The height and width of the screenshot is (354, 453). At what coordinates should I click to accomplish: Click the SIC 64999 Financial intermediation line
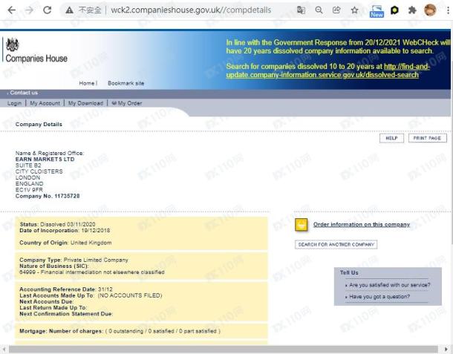(92, 272)
